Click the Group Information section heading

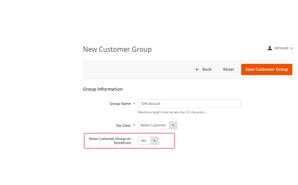point(103,89)
